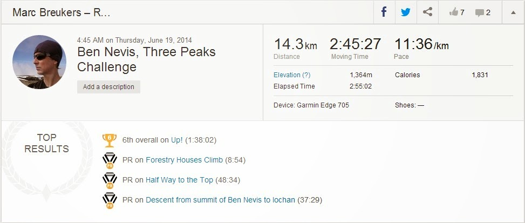Open the Up! segment link
525x223 pixels.
pyautogui.click(x=177, y=140)
